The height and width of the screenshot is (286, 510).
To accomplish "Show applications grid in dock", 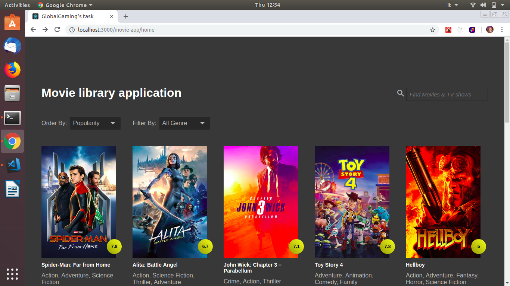I will 12,274.
